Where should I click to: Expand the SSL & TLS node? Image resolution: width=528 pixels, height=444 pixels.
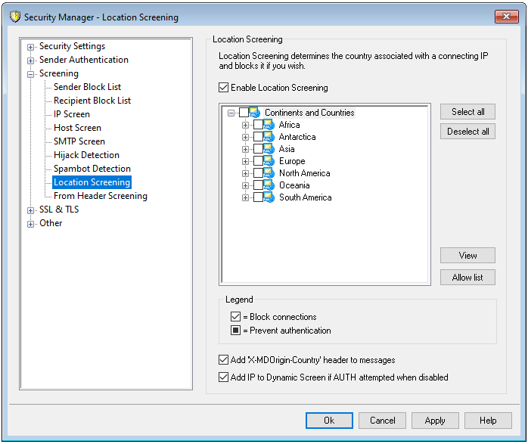pos(31,210)
